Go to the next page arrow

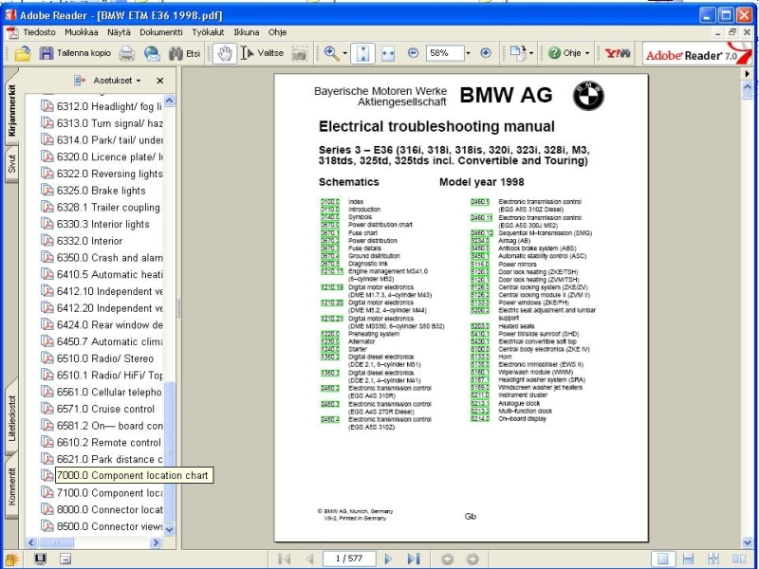pyautogui.click(x=389, y=559)
